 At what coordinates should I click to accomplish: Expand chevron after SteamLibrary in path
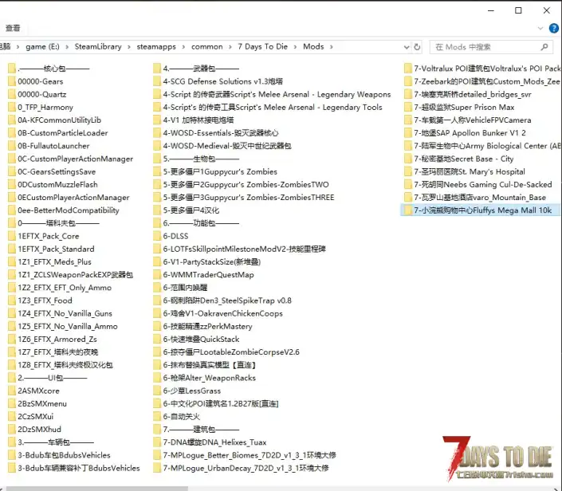(x=129, y=47)
